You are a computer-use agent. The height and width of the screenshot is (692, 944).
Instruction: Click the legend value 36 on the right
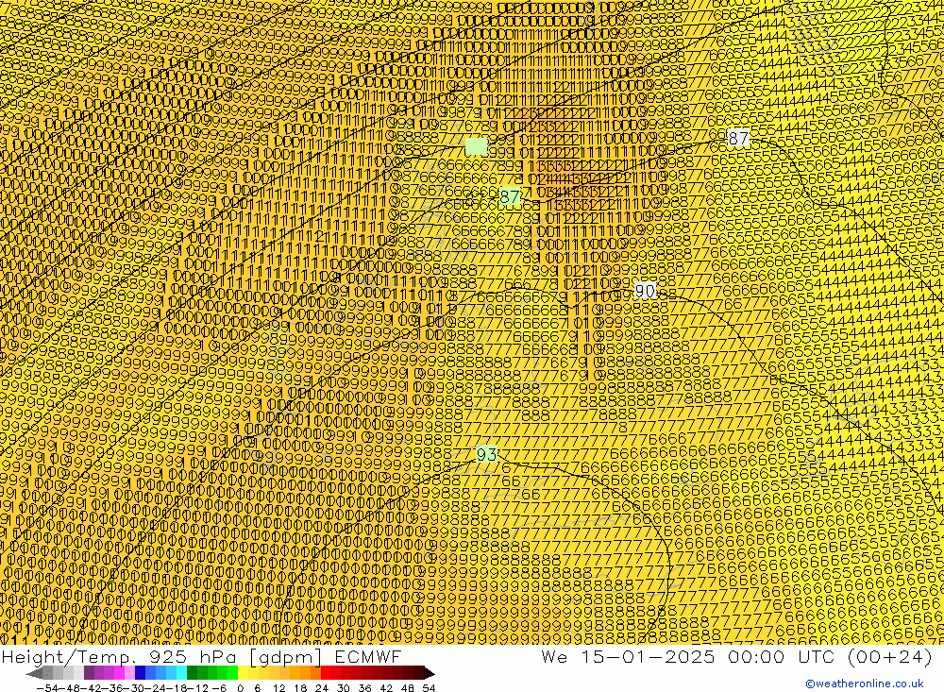(x=364, y=688)
